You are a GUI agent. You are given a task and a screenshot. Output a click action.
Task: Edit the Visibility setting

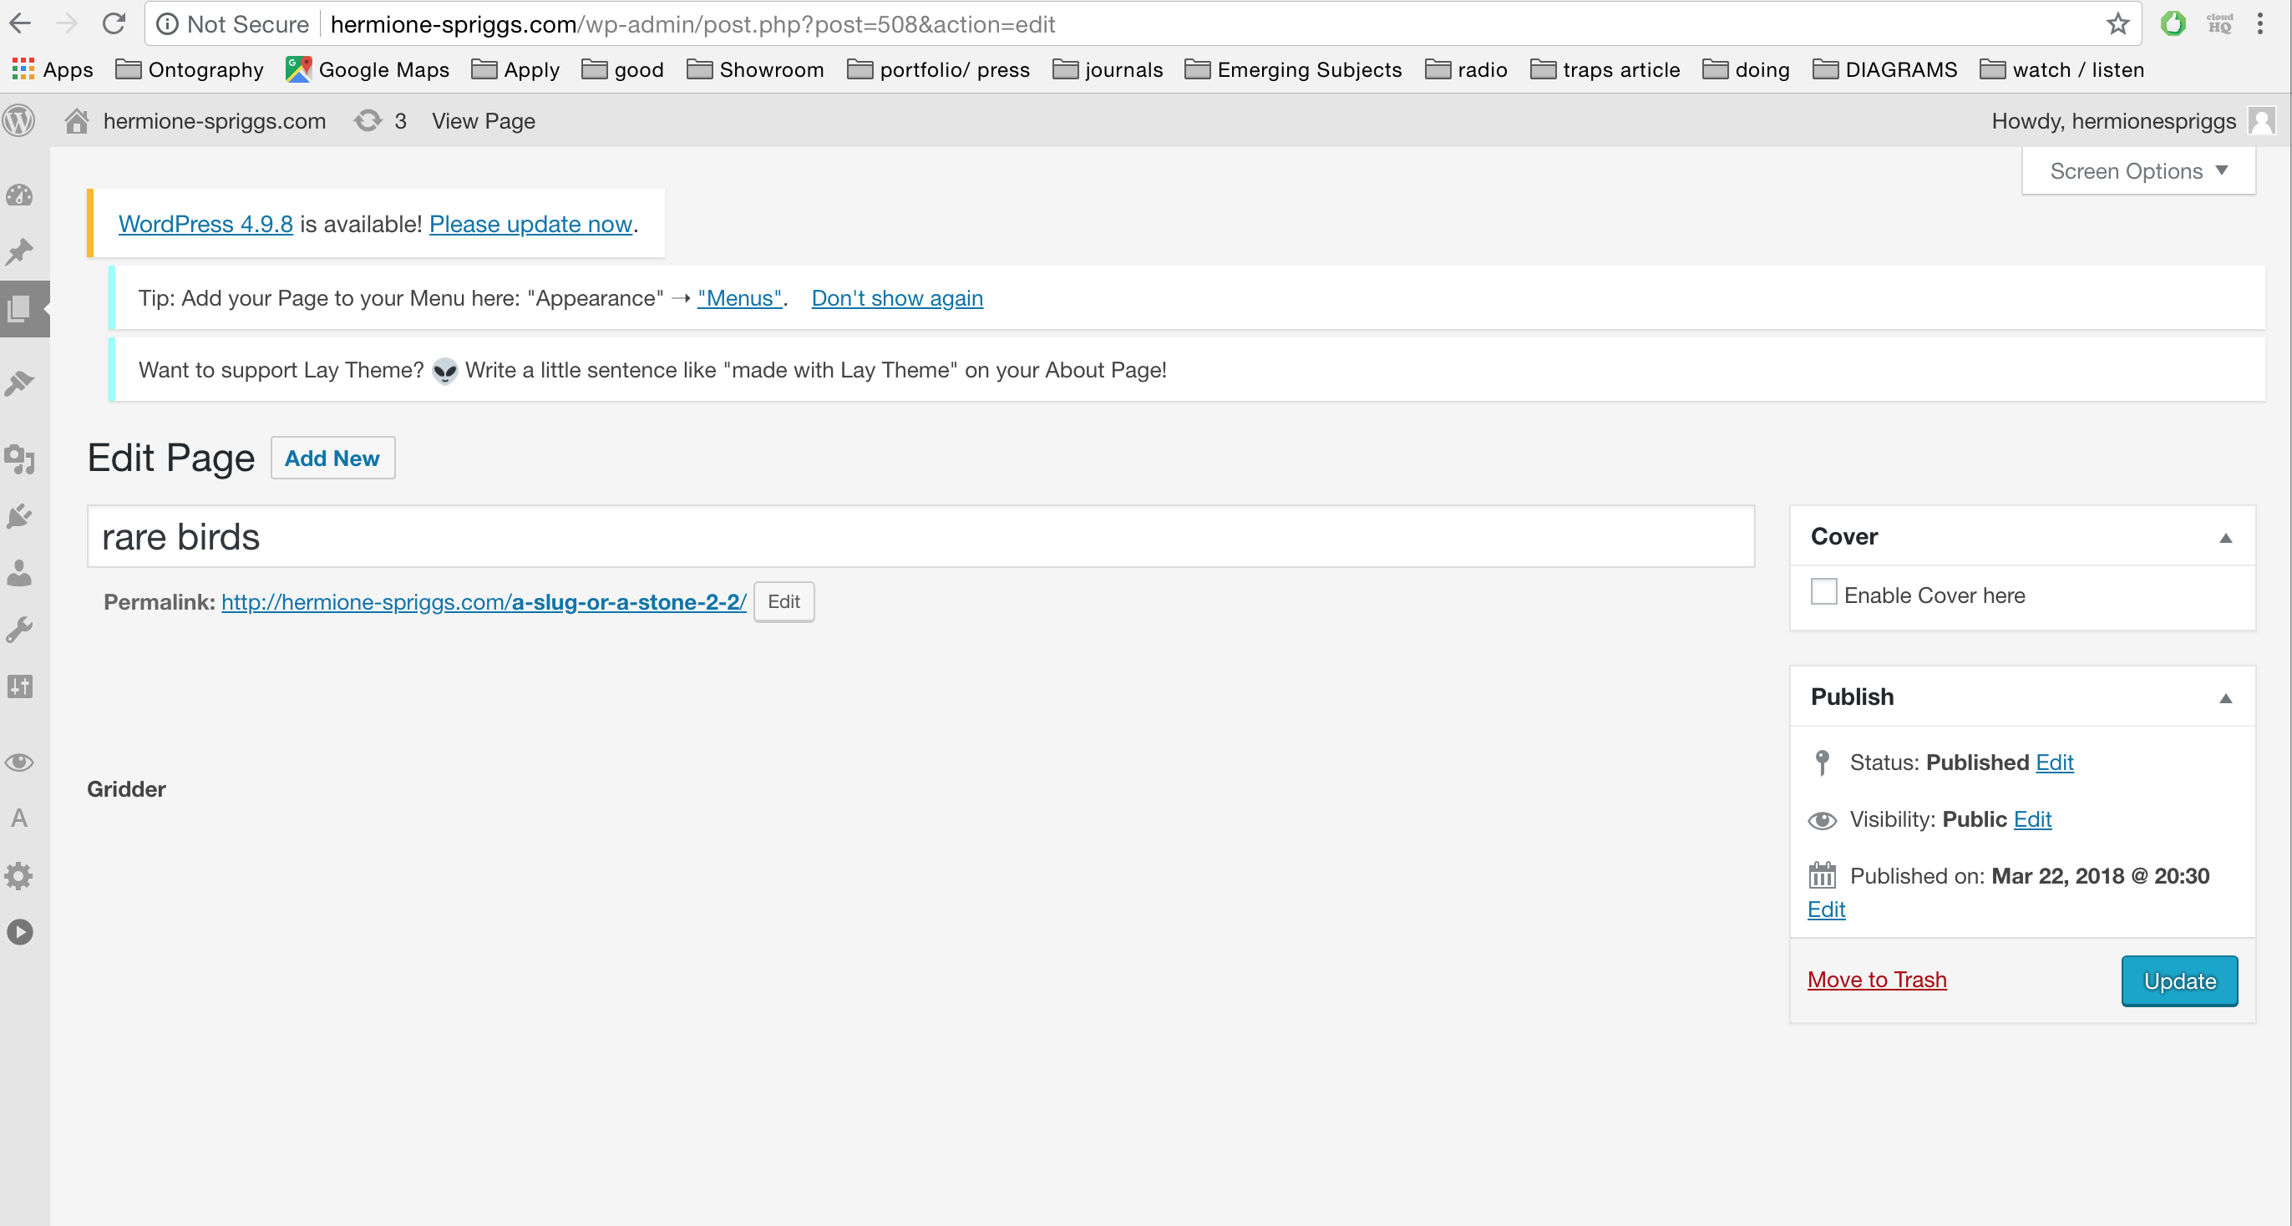tap(2032, 819)
